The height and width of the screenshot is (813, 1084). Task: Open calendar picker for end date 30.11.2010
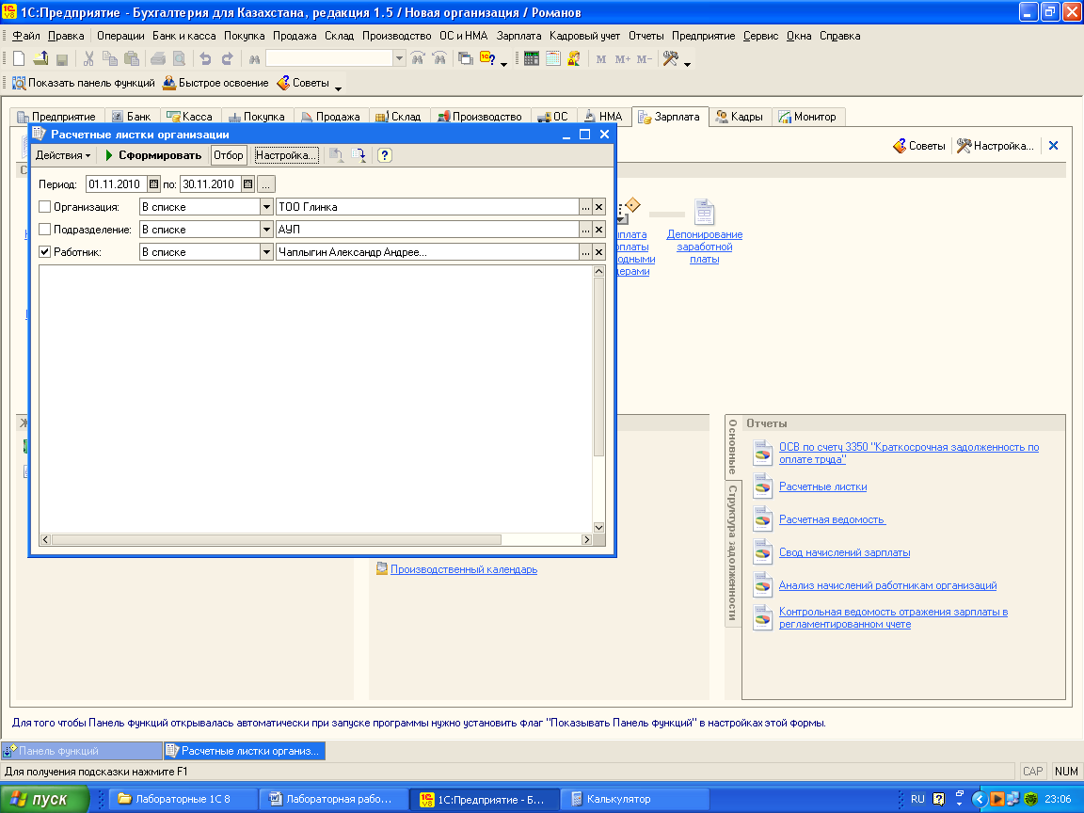click(x=248, y=183)
